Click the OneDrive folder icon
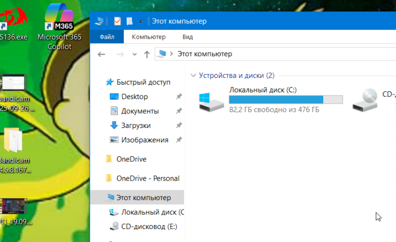This screenshot has height=242, width=396. tap(109, 159)
